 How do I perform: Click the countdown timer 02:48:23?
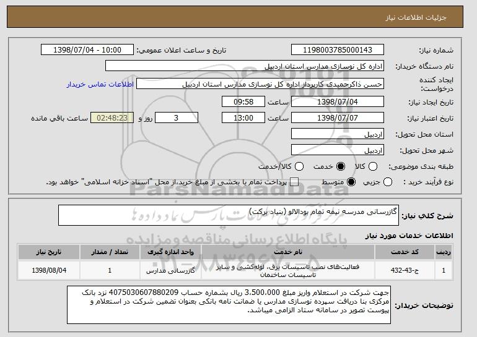pyautogui.click(x=112, y=118)
